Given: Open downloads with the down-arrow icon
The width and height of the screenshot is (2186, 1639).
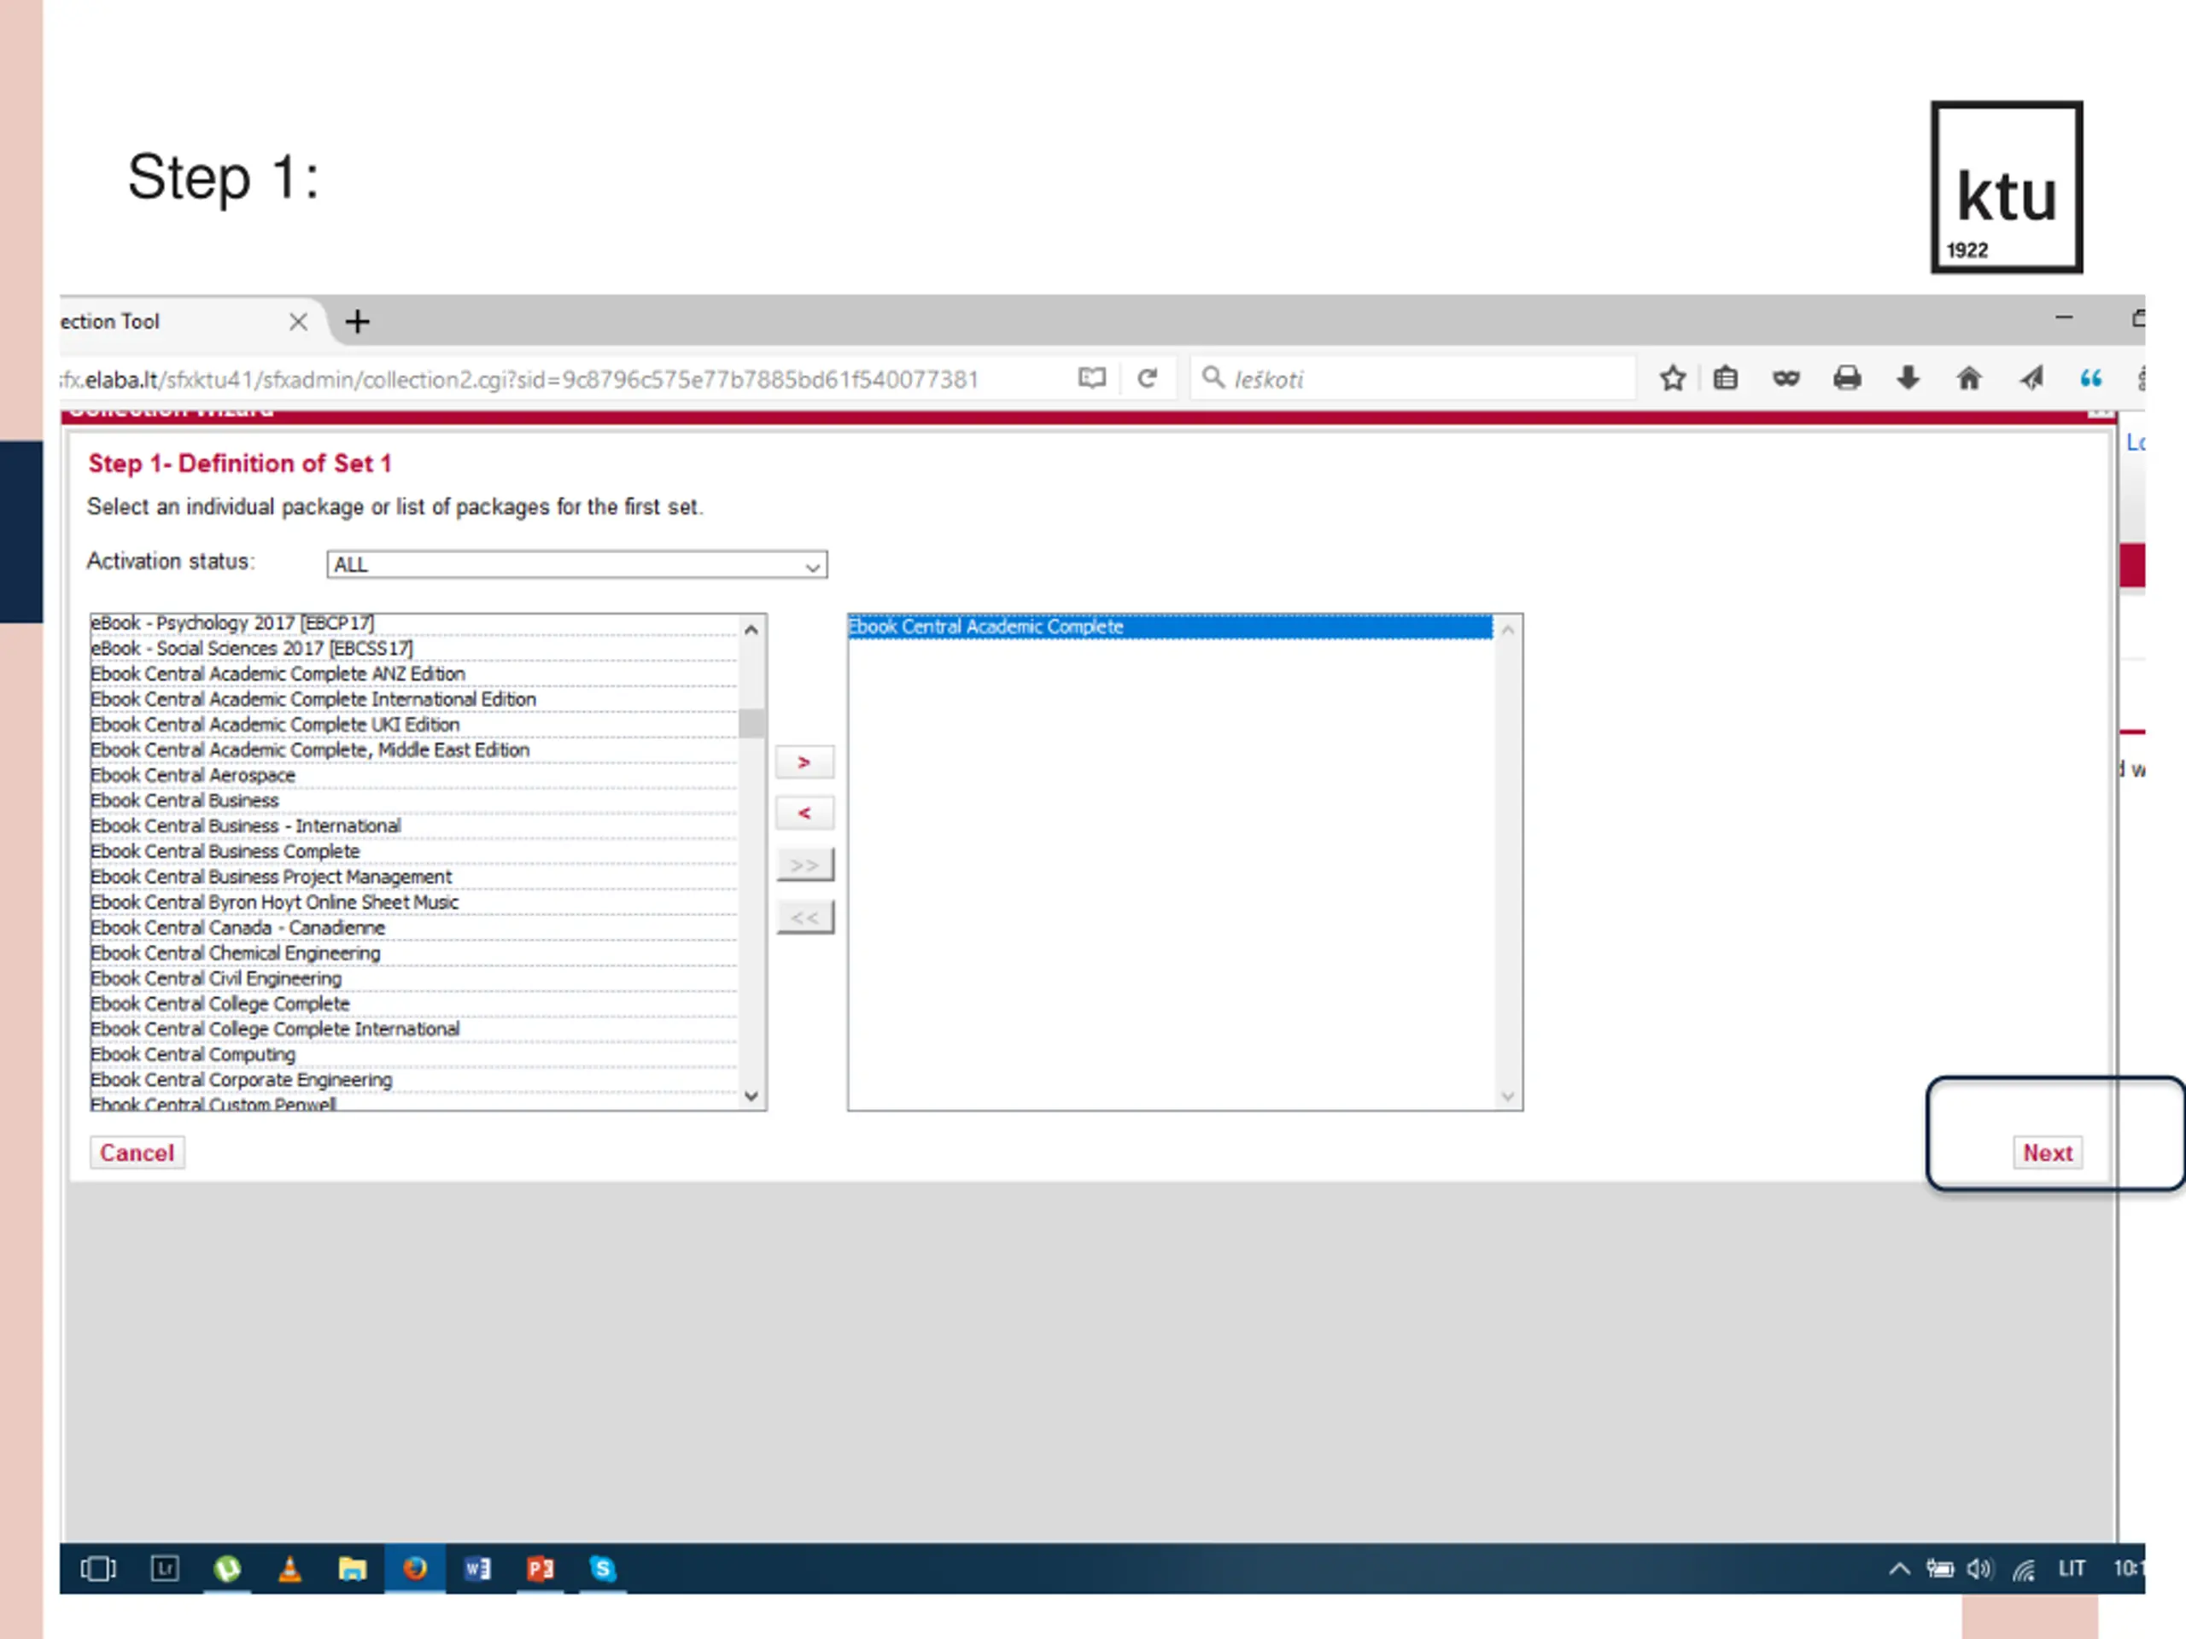Looking at the screenshot, I should tap(1908, 378).
